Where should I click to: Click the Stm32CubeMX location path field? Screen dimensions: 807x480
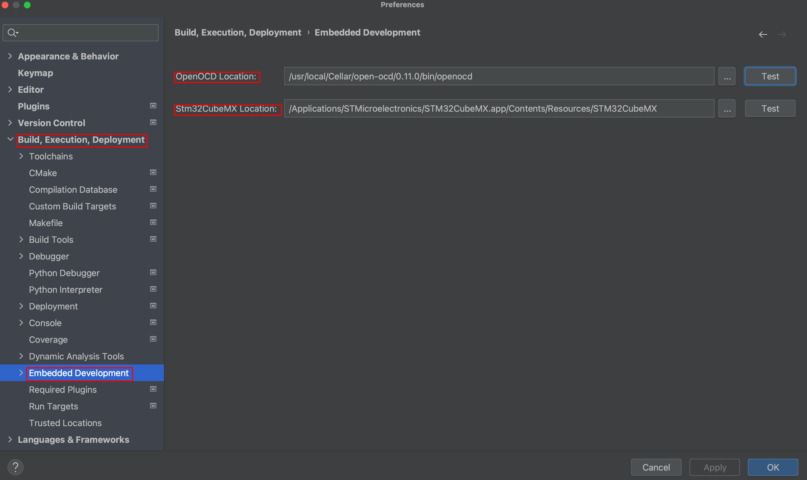point(498,109)
